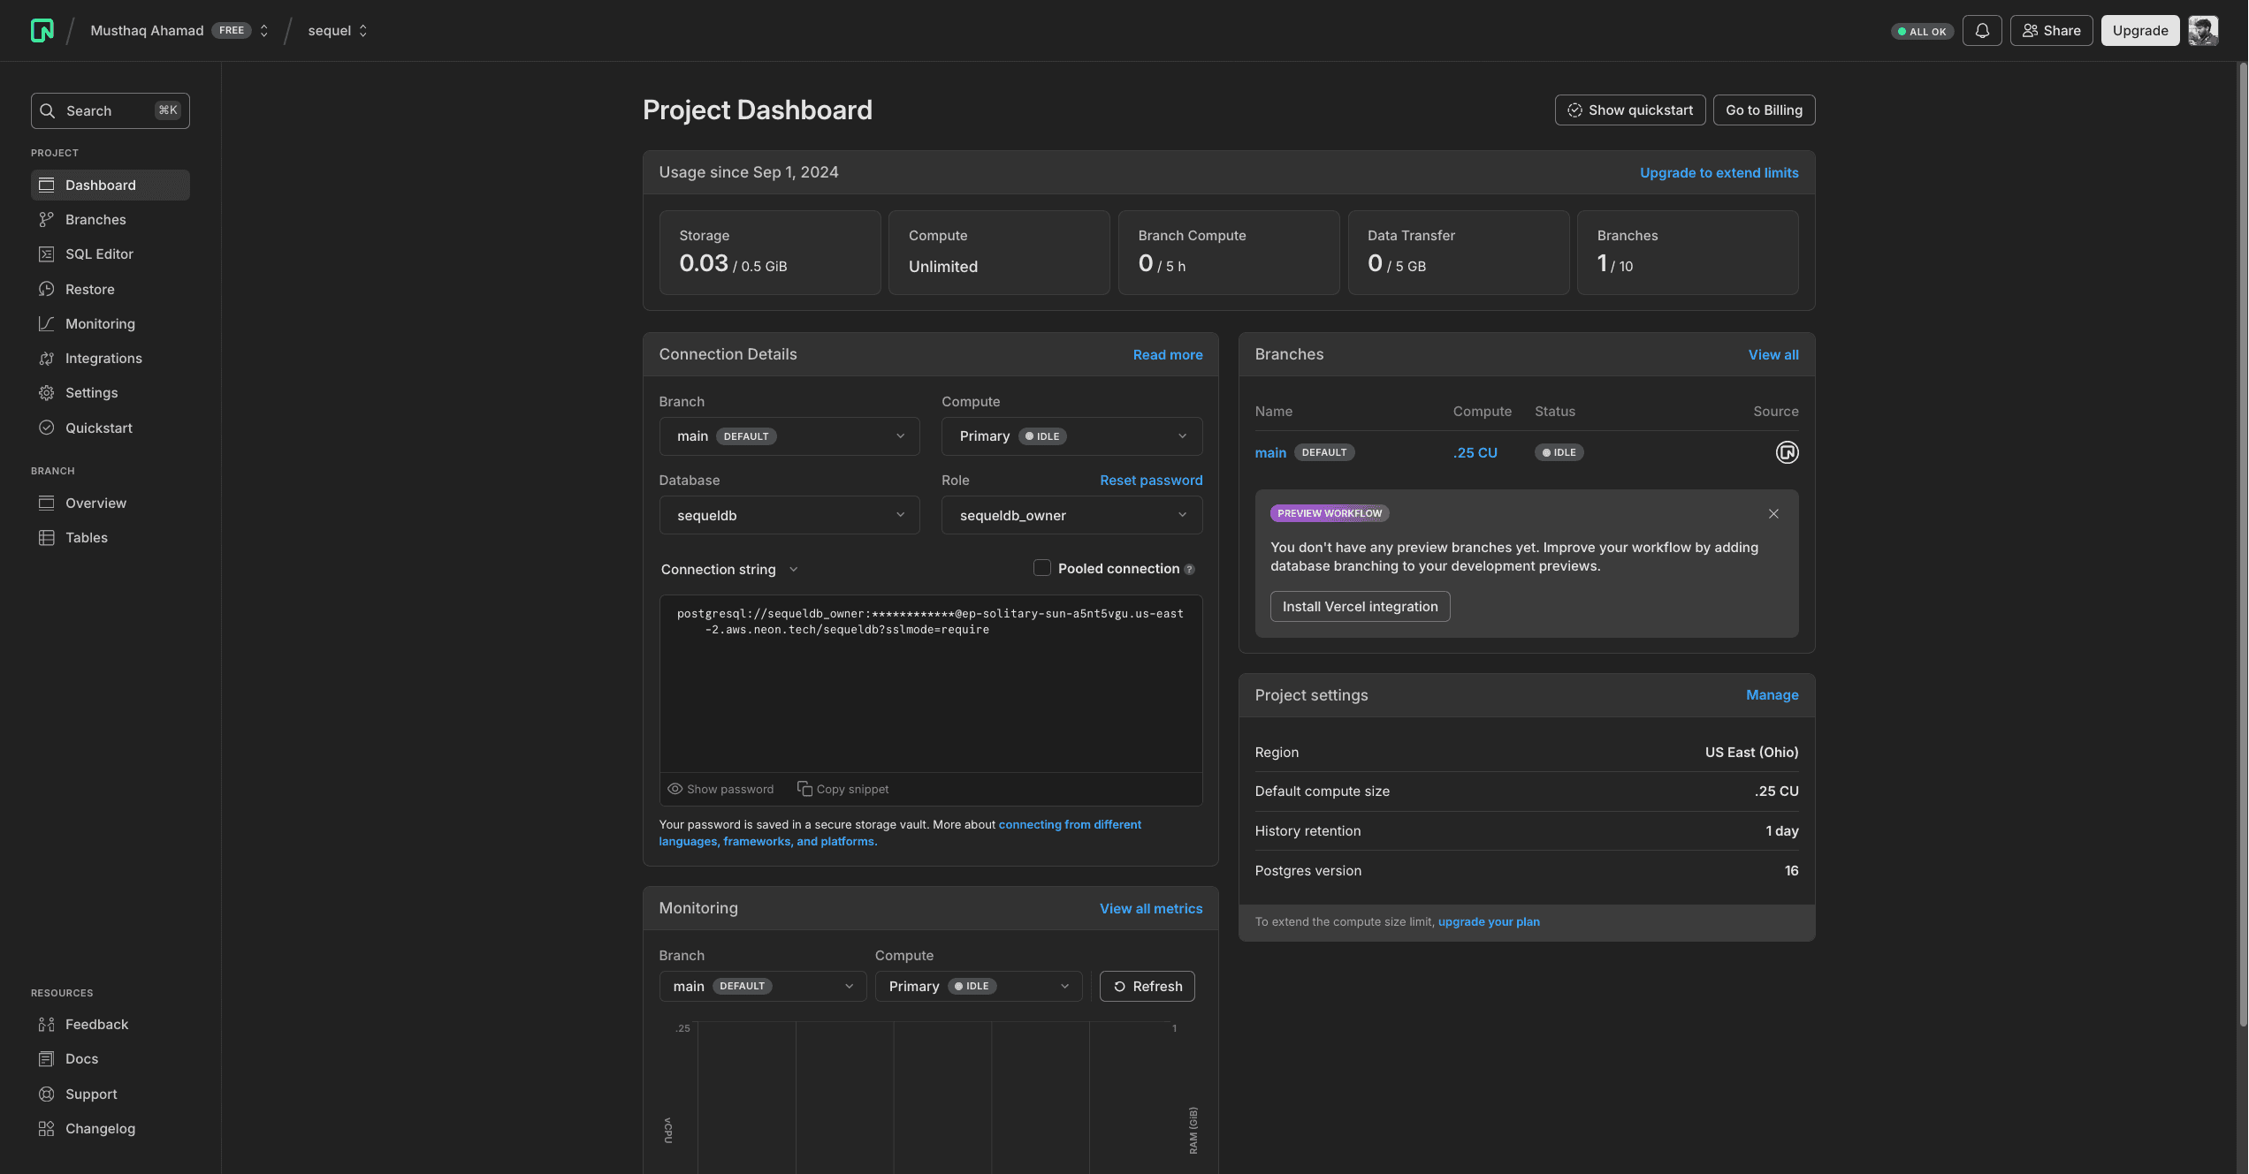Click the Refresh monitoring button
This screenshot has width=2249, height=1174.
[1147, 986]
